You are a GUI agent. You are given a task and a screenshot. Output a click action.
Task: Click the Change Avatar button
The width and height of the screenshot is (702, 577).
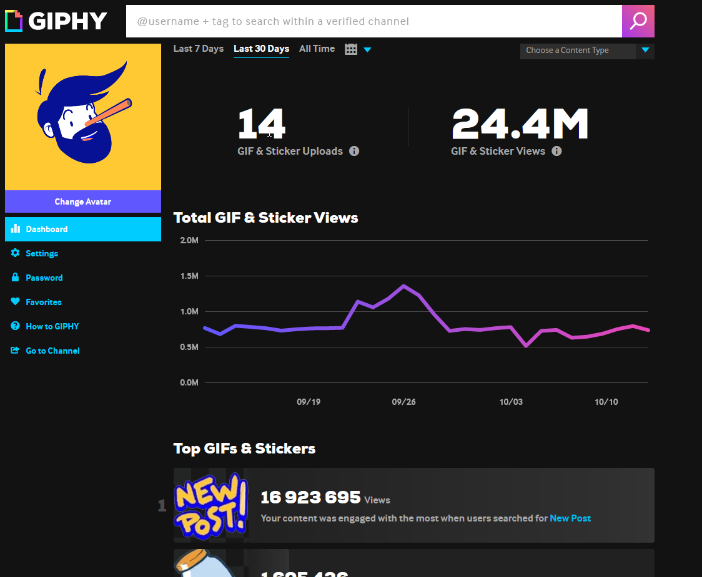click(82, 201)
